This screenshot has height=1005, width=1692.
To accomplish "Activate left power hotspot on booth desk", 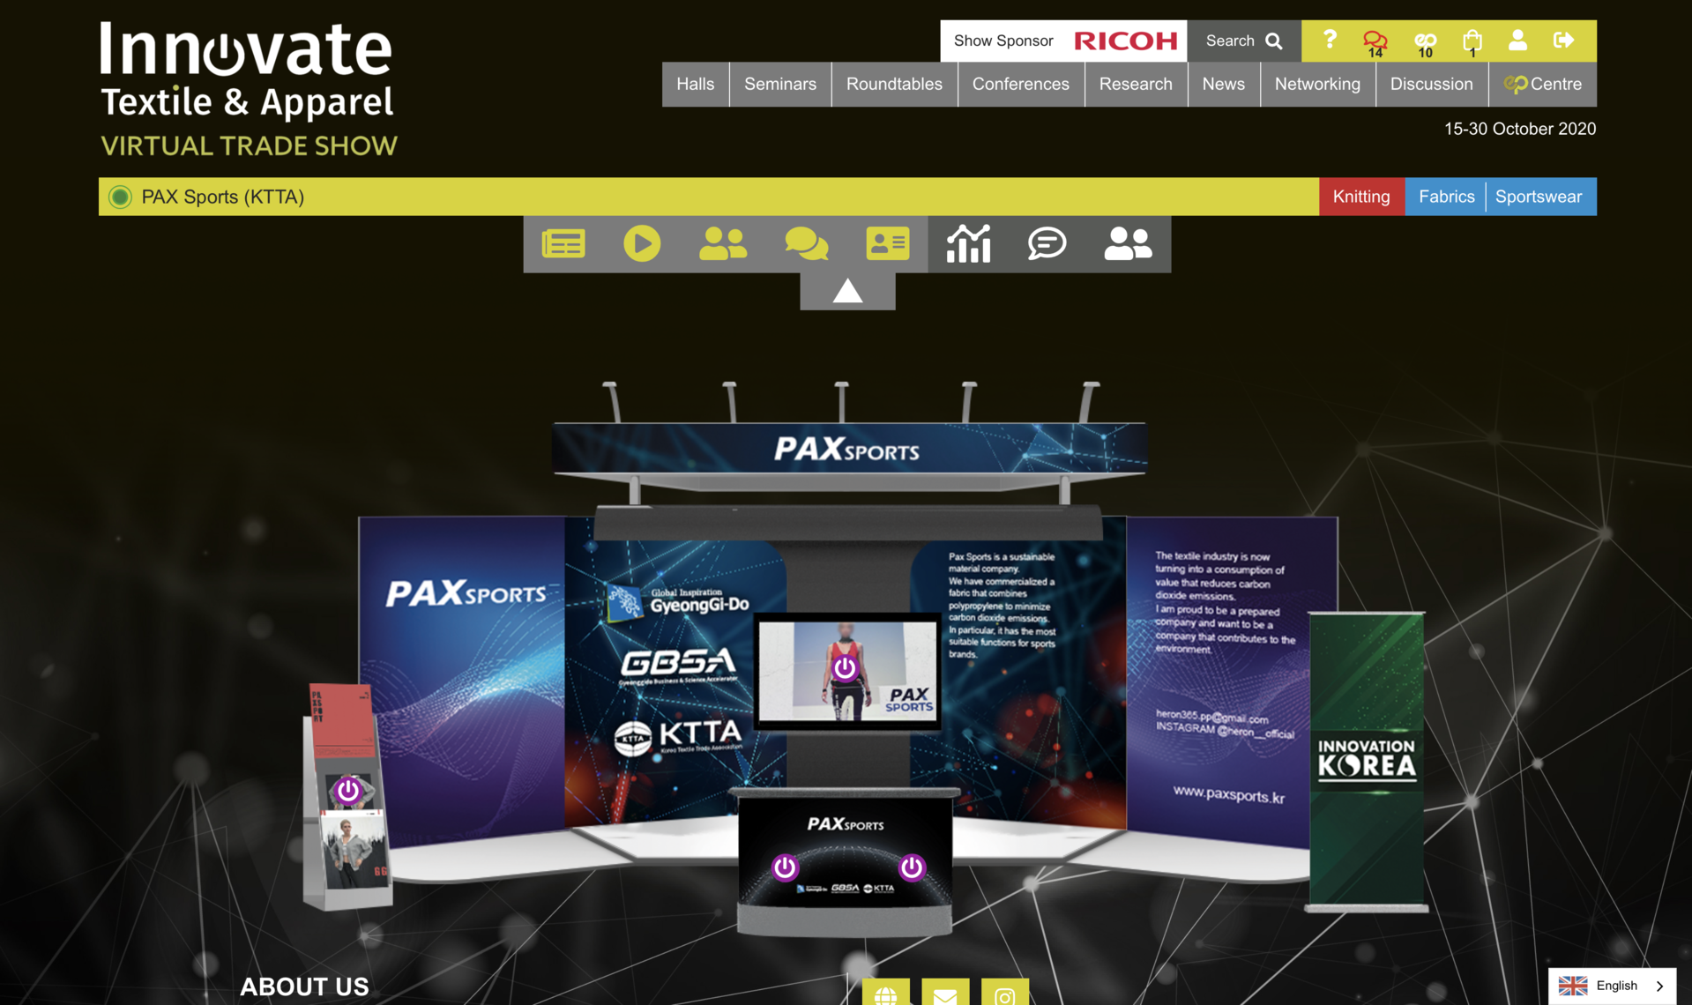I will tap(785, 868).
